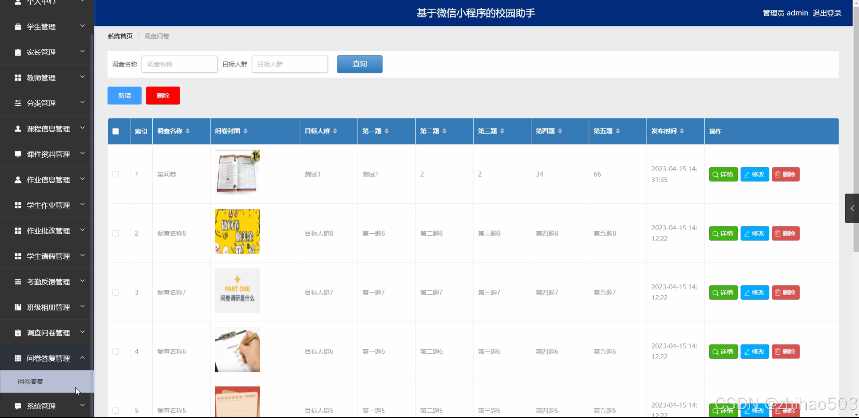Click the side panel collapse arrow tab
Image resolution: width=859 pixels, height=418 pixels.
852,208
